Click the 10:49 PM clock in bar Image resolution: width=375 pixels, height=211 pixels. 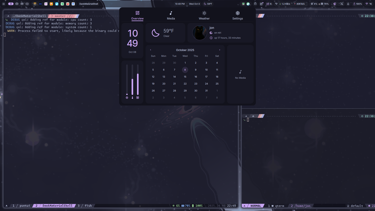[x=180, y=3]
